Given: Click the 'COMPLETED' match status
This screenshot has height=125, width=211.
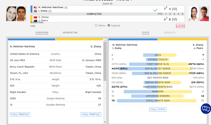Looking at the screenshot, I should click(94, 14).
